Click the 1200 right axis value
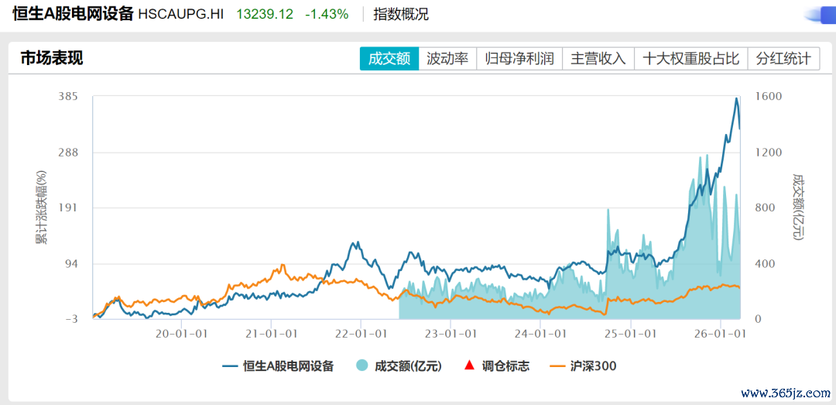836x405 pixels. (x=769, y=153)
